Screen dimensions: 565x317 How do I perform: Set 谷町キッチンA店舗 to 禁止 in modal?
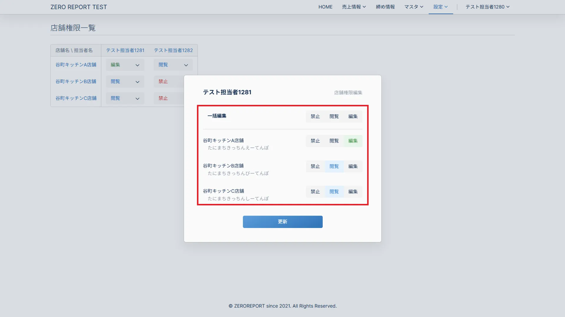[x=315, y=141]
